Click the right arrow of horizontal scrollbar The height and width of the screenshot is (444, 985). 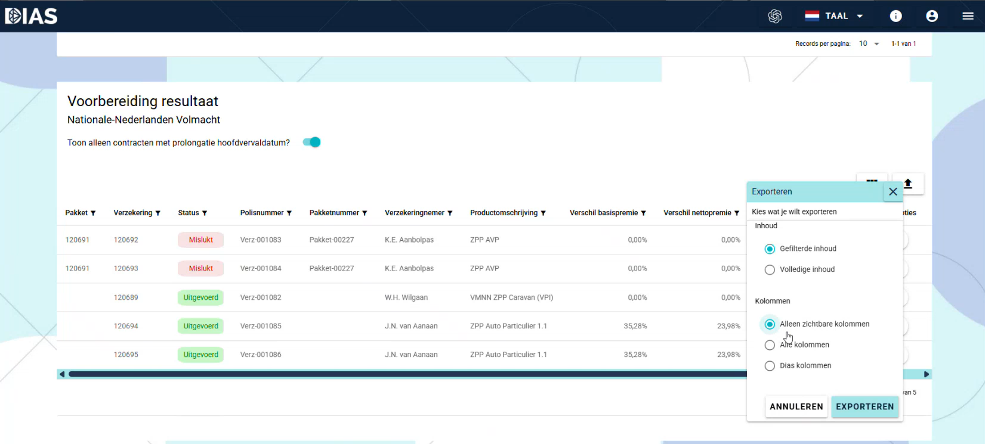927,374
